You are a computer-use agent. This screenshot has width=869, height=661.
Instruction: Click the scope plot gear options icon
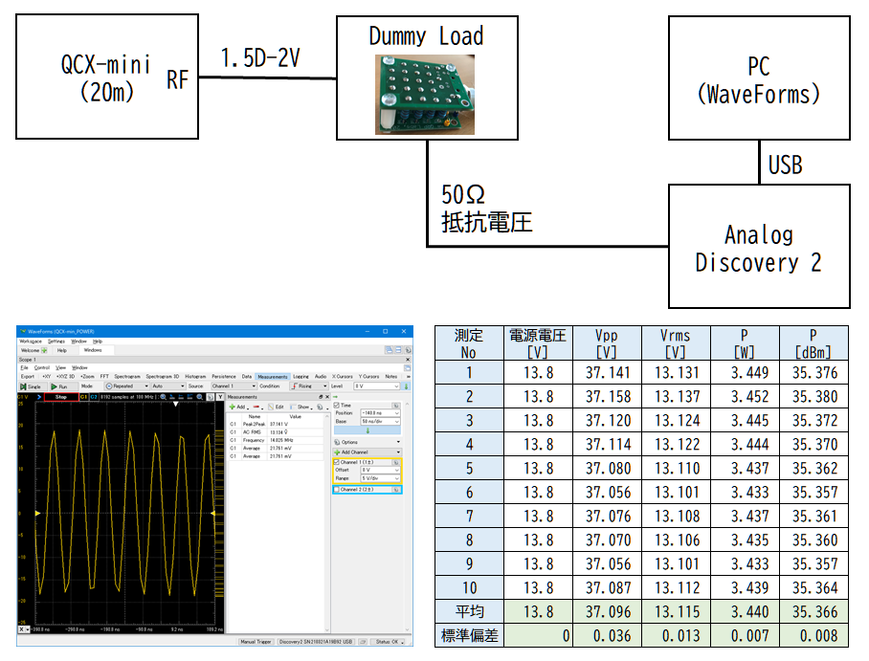(210, 397)
